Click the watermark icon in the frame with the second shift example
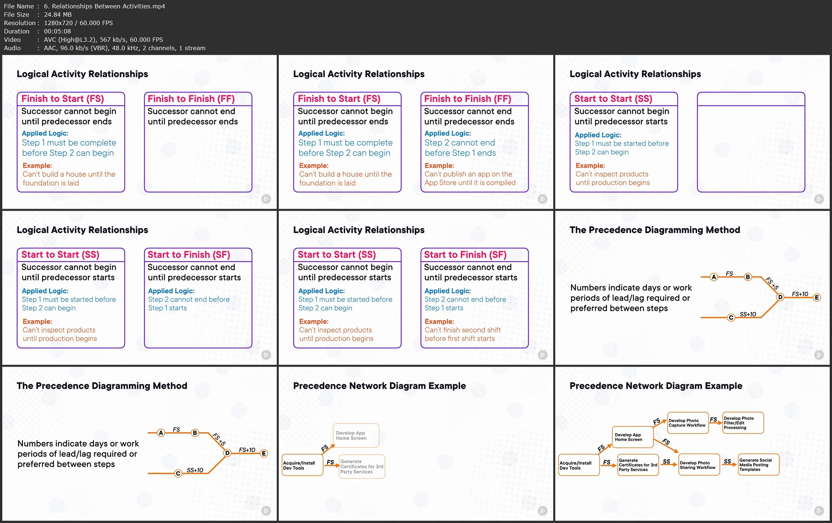 click(542, 355)
